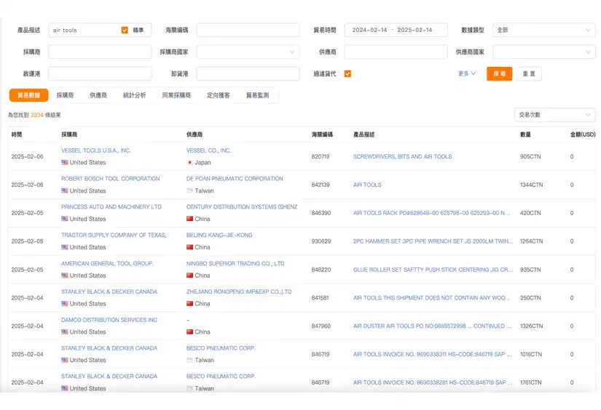
Task: Open buyer TRACTOR SUPPLY COMPANY OF TEXAS
Action: [114, 236]
